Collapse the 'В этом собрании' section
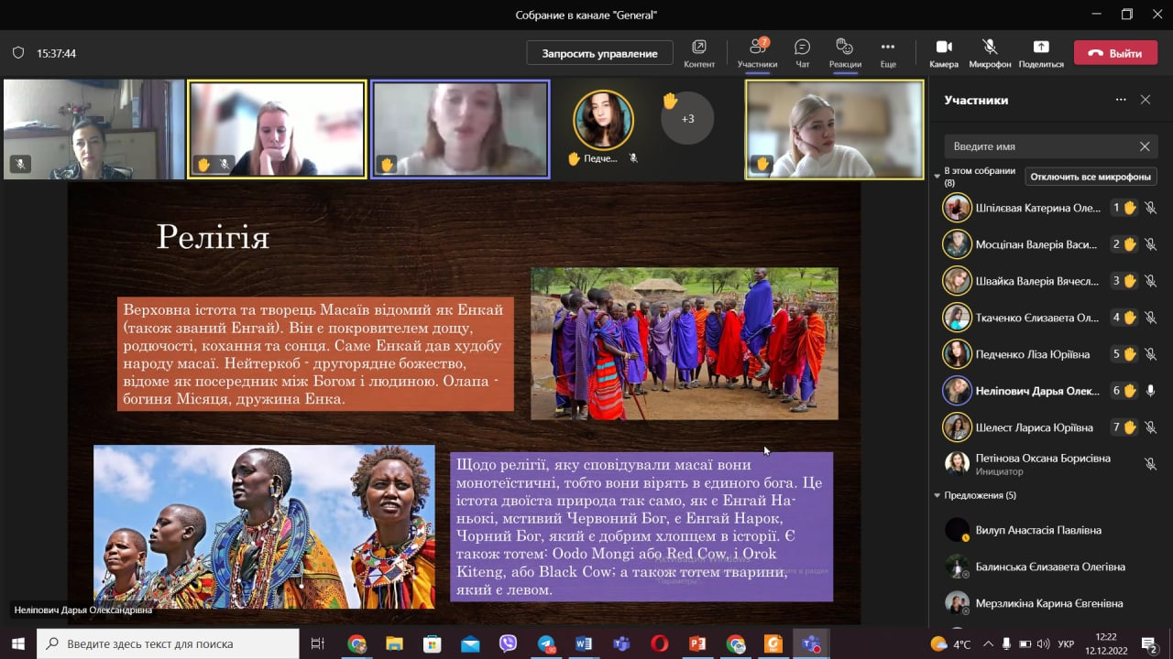 point(937,171)
